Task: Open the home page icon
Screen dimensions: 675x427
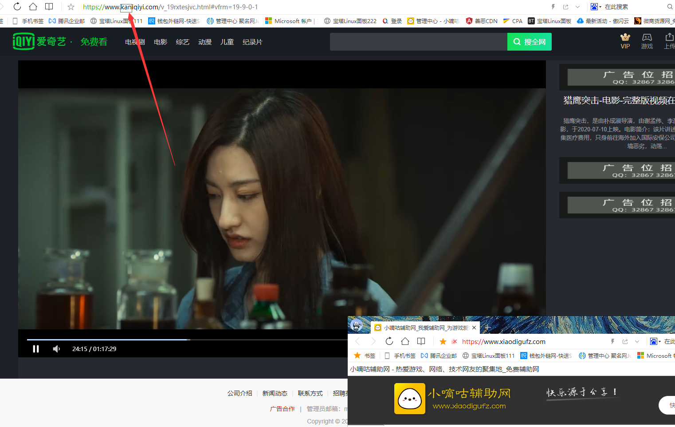Action: click(33, 7)
